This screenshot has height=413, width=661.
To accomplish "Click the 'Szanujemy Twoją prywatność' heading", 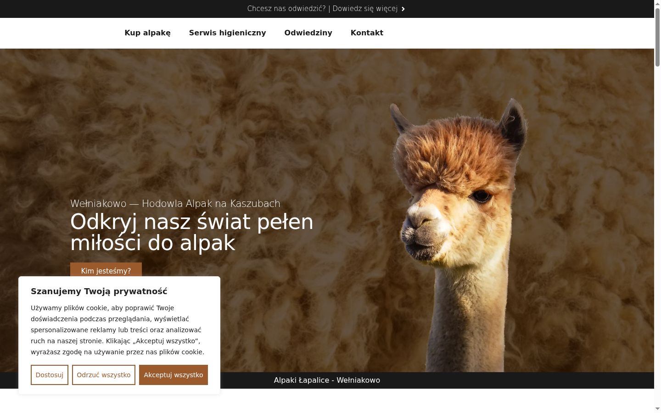I will click(x=99, y=291).
